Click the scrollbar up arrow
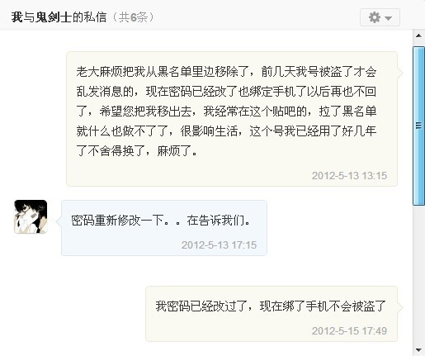The height and width of the screenshot is (356, 425). tap(418, 36)
